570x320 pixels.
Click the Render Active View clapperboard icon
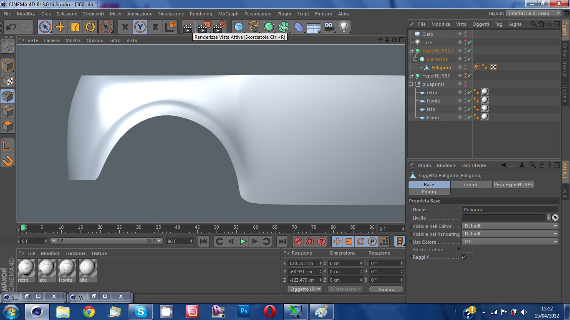(x=189, y=27)
